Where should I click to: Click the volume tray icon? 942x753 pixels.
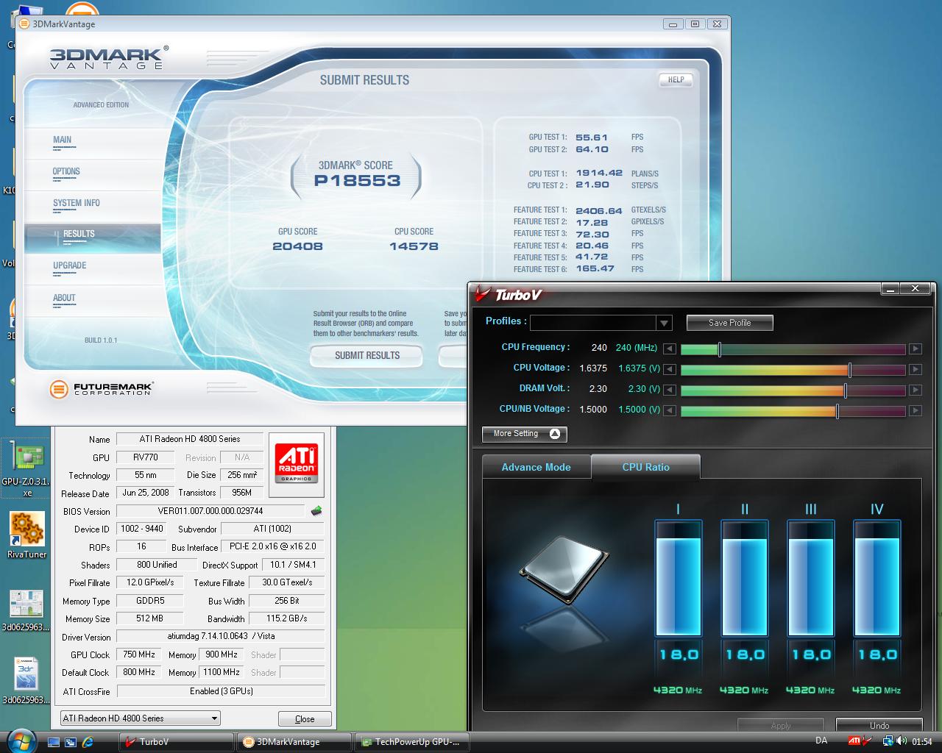pos(902,741)
